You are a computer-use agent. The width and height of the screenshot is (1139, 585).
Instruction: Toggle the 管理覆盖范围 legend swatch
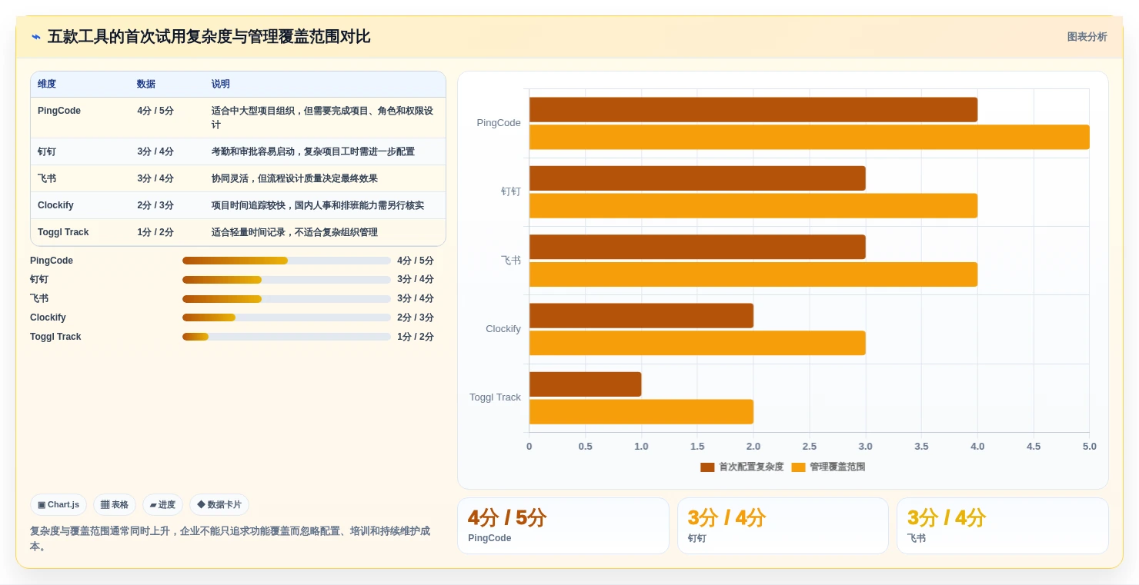(x=798, y=467)
